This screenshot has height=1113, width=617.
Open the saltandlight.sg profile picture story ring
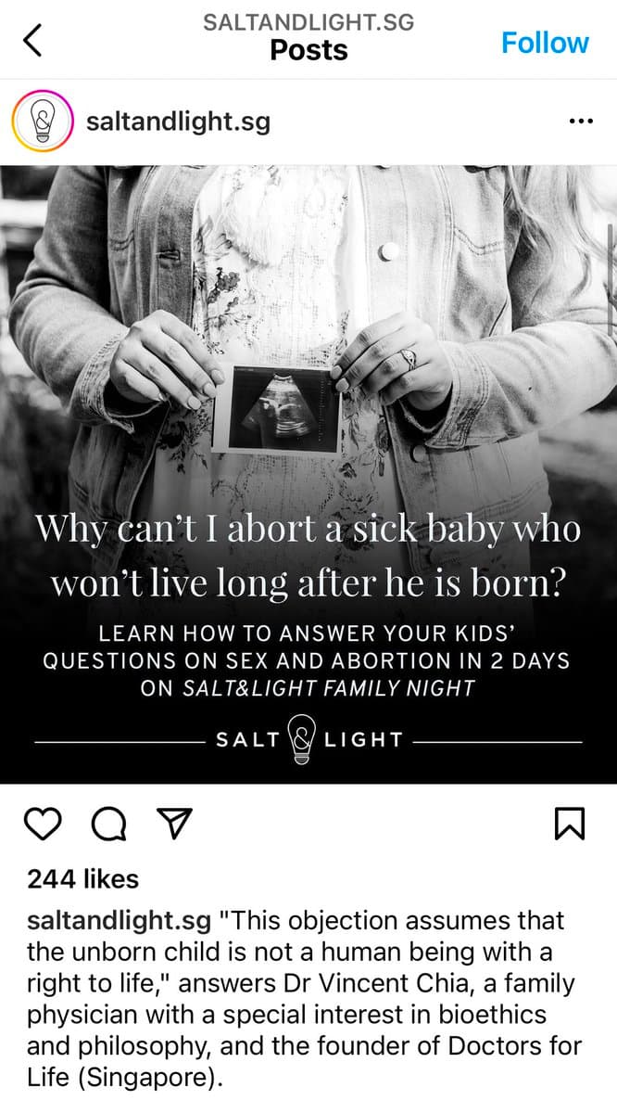(x=43, y=122)
